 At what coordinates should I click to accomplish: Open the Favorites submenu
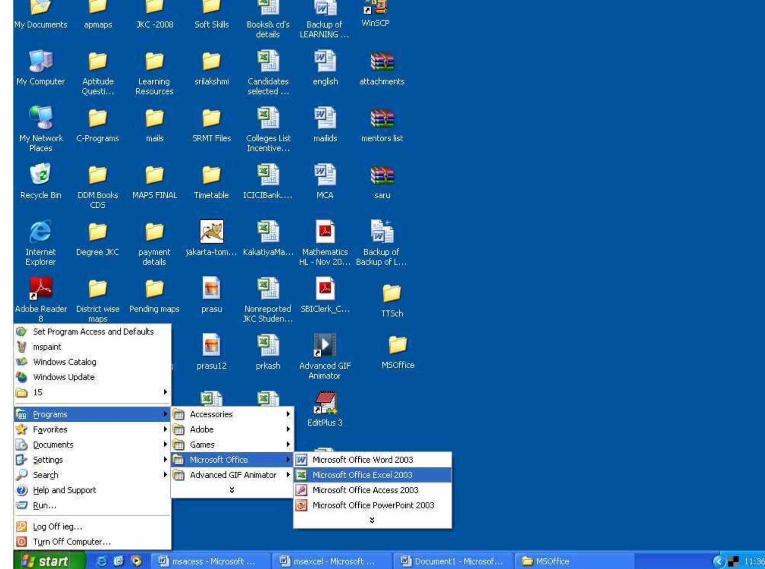pyautogui.click(x=92, y=429)
